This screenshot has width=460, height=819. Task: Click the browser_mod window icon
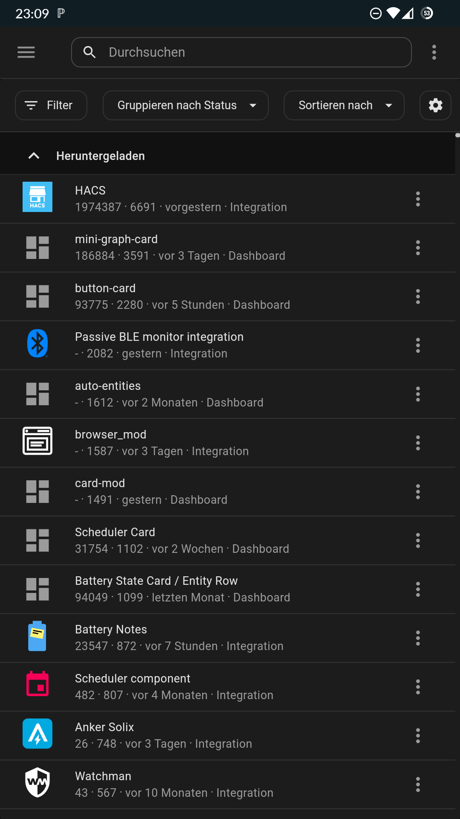[x=37, y=441]
